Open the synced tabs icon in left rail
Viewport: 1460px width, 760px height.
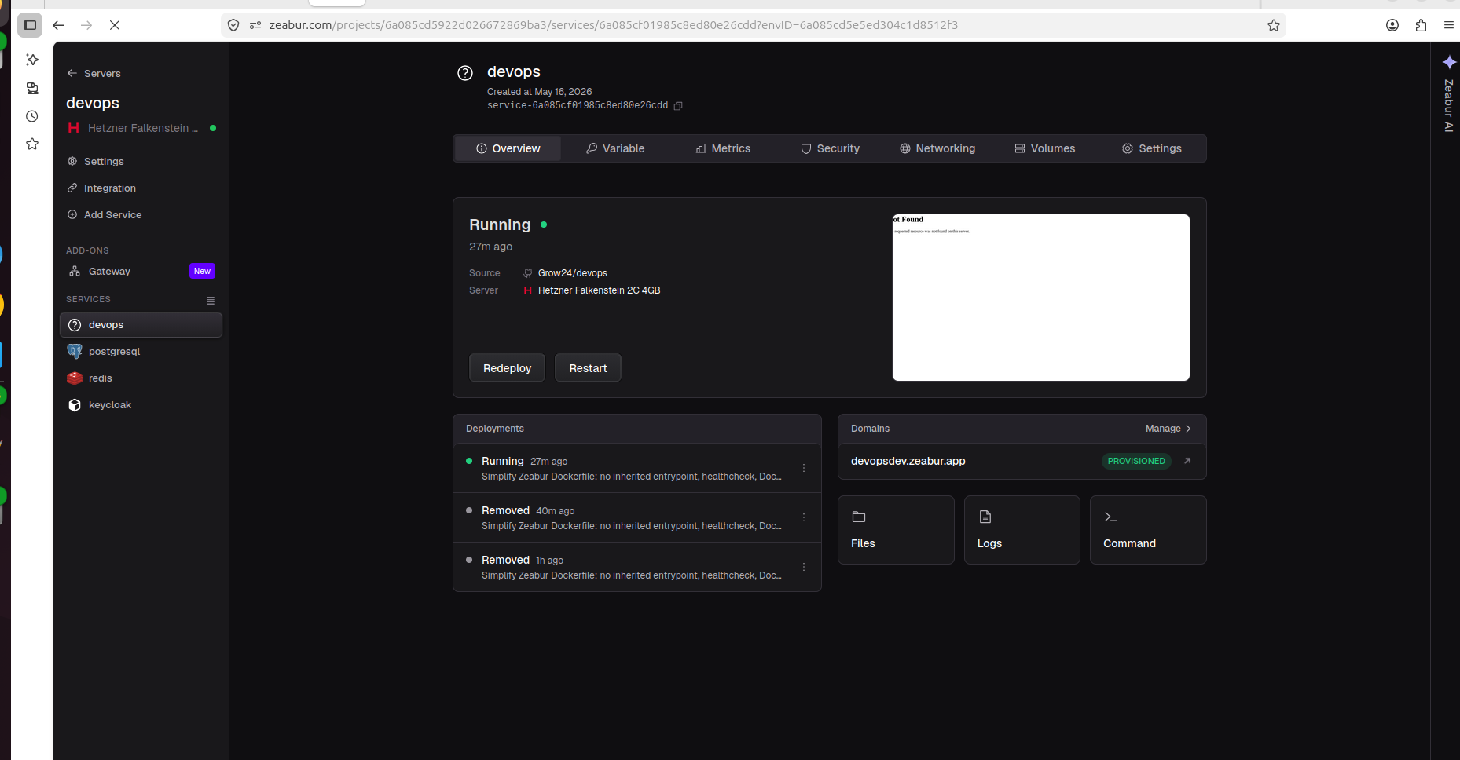[x=32, y=88]
